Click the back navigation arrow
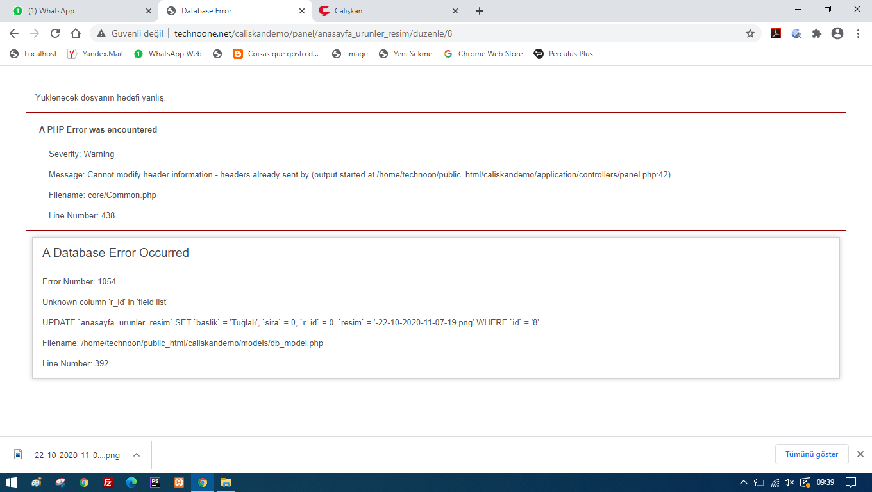 [x=14, y=33]
